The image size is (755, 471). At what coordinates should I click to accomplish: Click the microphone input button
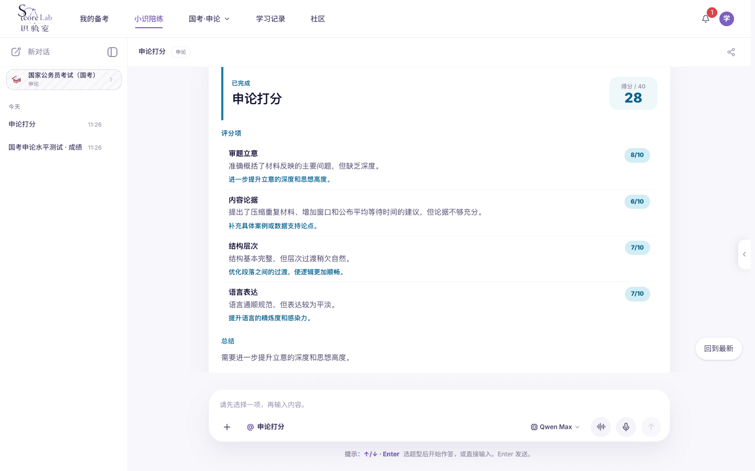(x=626, y=427)
